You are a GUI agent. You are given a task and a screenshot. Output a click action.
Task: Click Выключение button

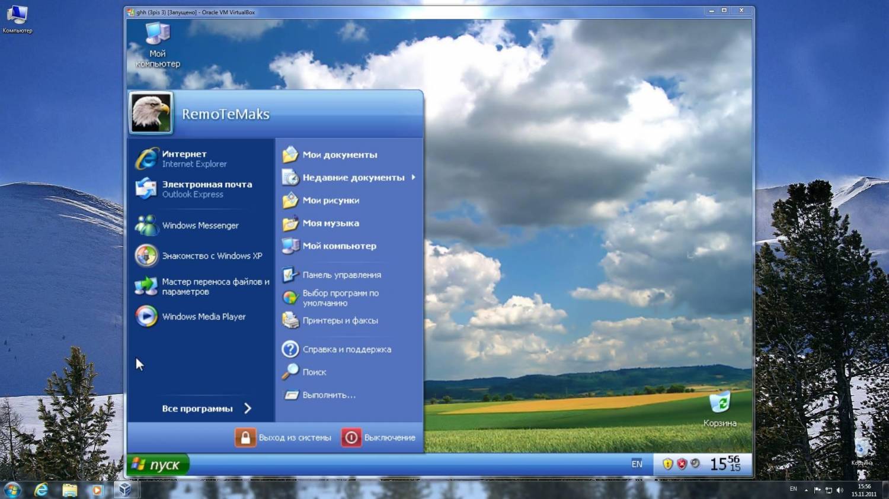coord(378,437)
